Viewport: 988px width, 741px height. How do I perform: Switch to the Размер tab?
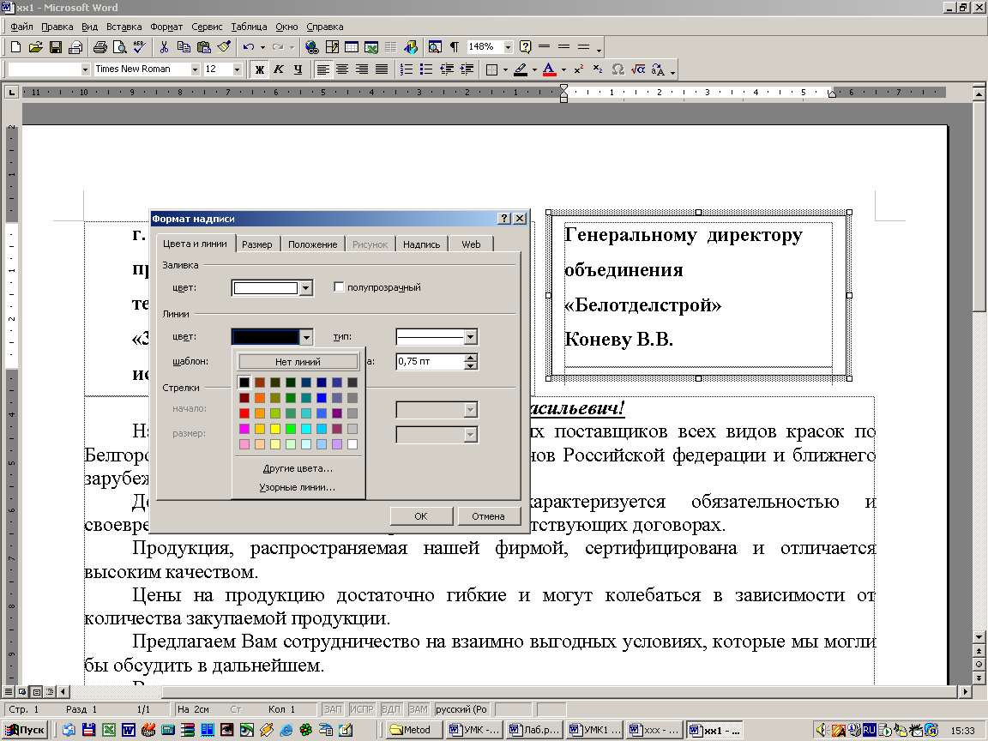point(256,244)
